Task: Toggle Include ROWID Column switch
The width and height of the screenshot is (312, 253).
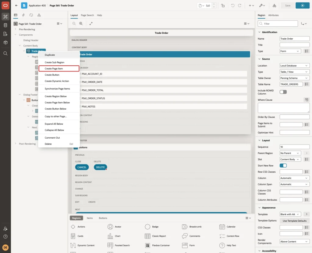Action: (x=283, y=92)
